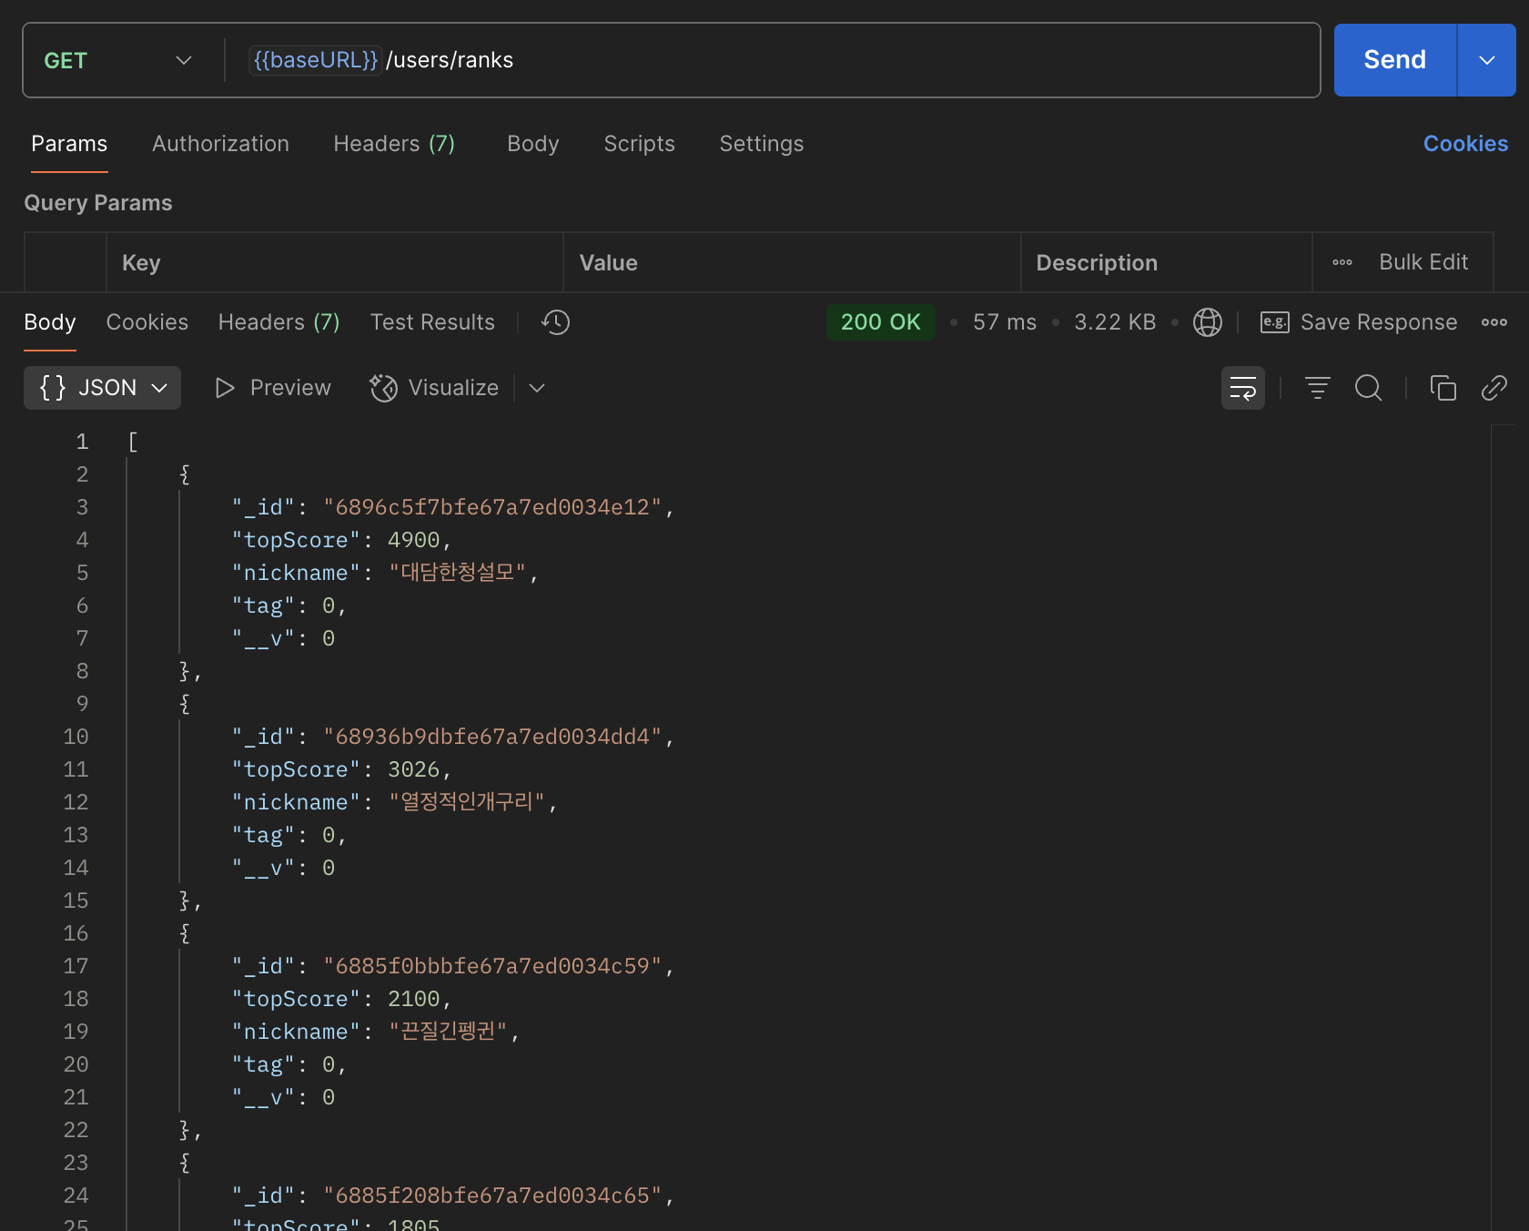1529x1231 pixels.
Task: Open the response Cookies tab
Action: (x=147, y=322)
